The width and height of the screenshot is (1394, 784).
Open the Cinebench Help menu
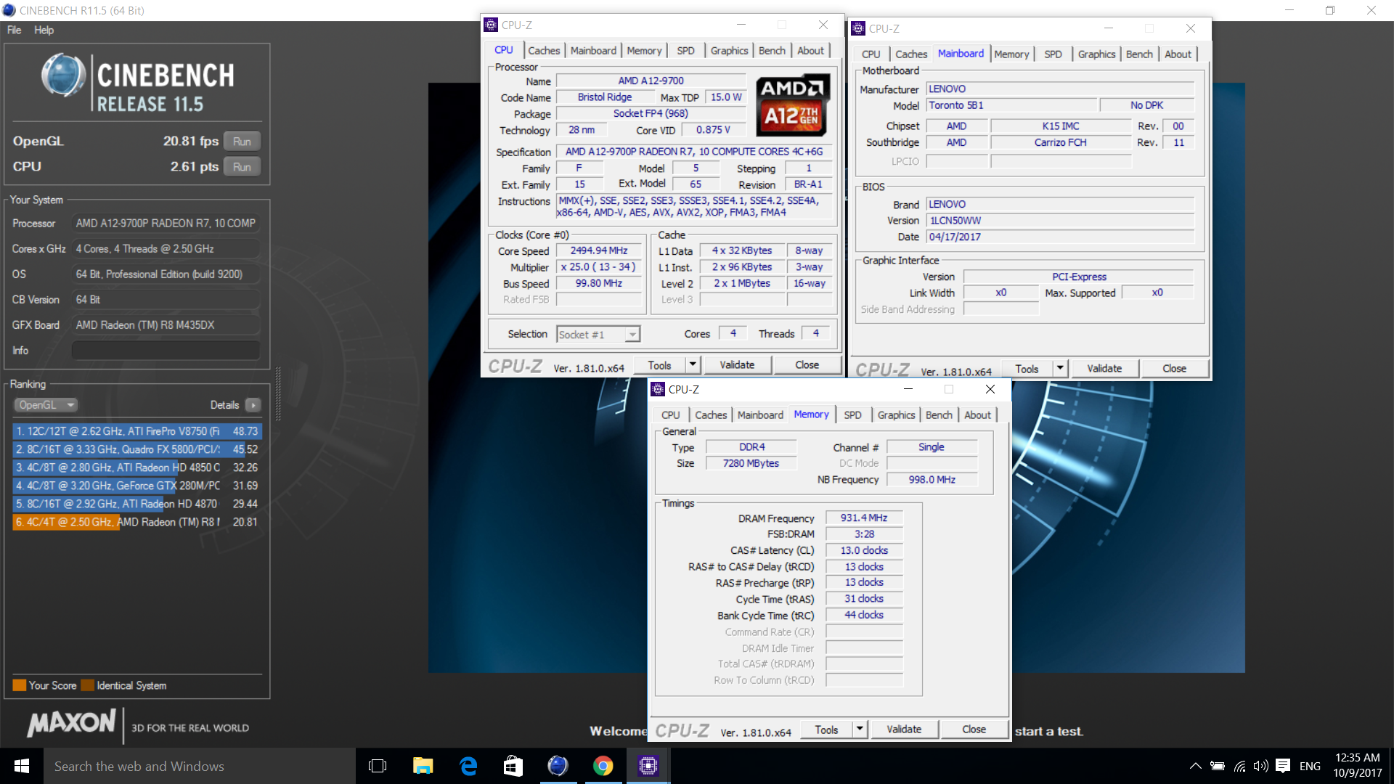coord(44,30)
